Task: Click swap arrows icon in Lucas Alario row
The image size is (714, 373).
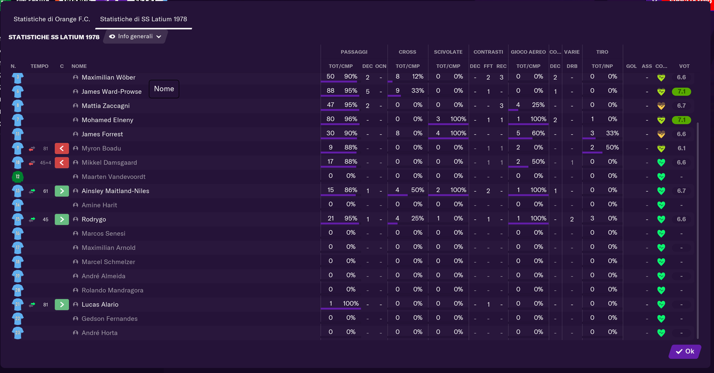Action: pos(32,304)
